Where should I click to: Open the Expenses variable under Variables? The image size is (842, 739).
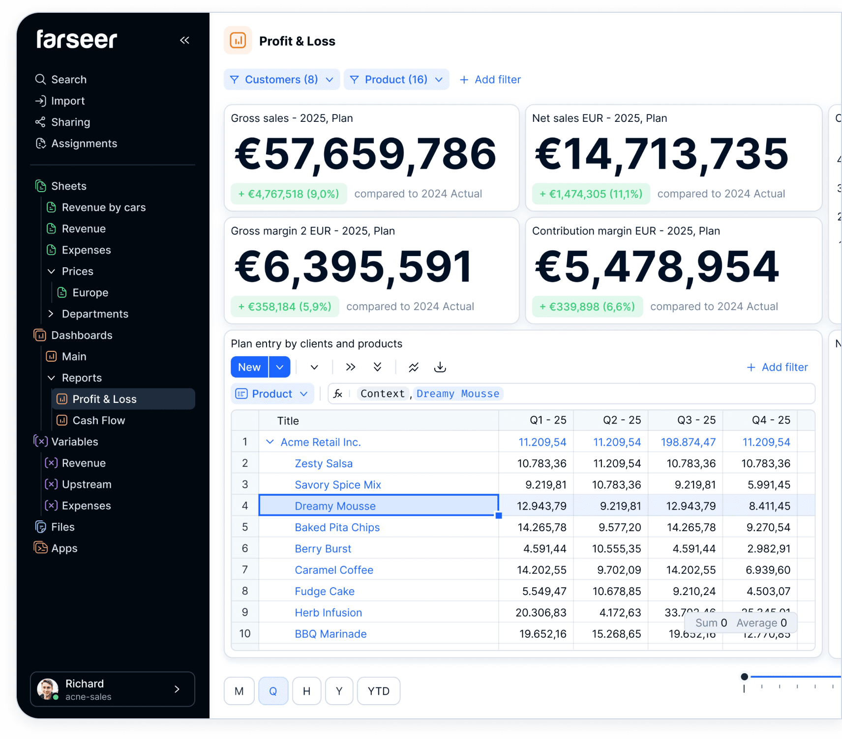[78, 506]
